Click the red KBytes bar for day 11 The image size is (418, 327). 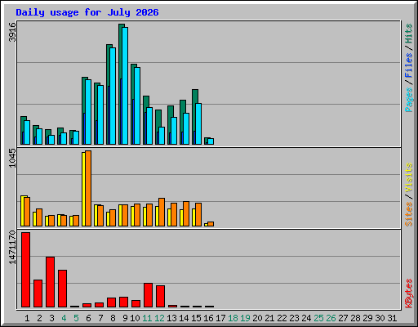point(148,295)
